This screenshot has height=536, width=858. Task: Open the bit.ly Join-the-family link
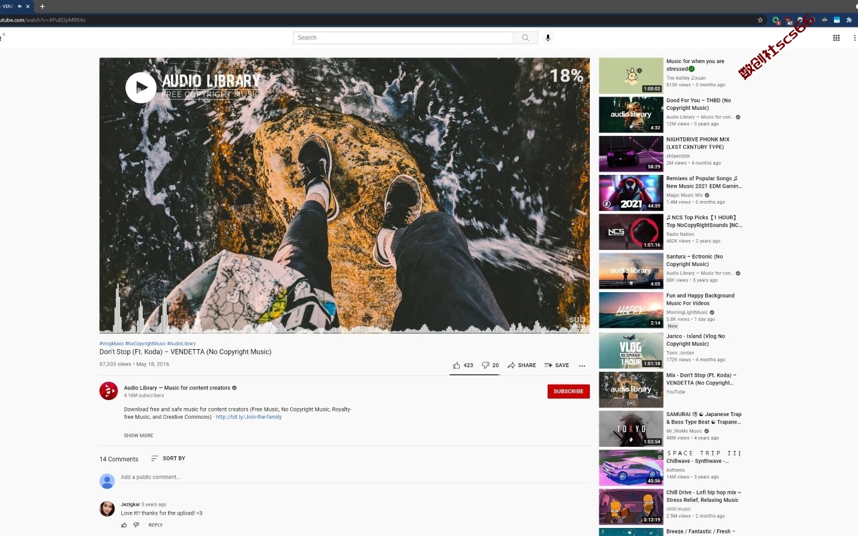click(x=249, y=417)
